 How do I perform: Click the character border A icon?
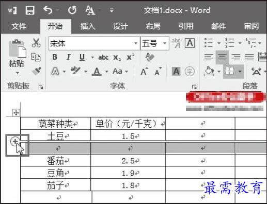point(190,43)
